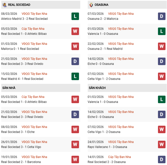
Task: Click L badge for Atletico Madrid 3-2 match
Action: point(75,16)
